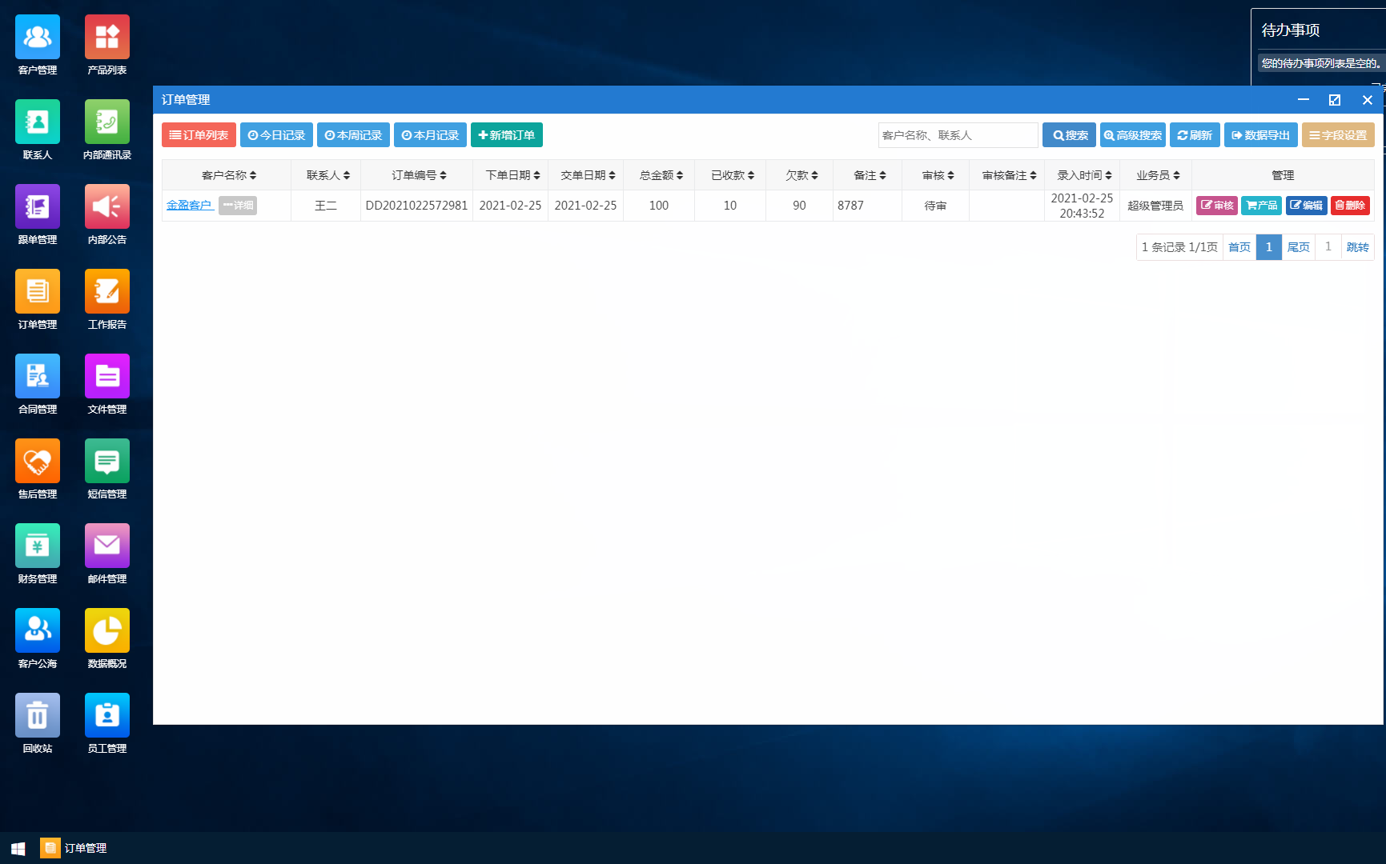The image size is (1386, 864).
Task: Click the 编辑 button in order row
Action: [1307, 206]
